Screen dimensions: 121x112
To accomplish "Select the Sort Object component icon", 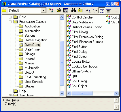I will pos(69,86).
